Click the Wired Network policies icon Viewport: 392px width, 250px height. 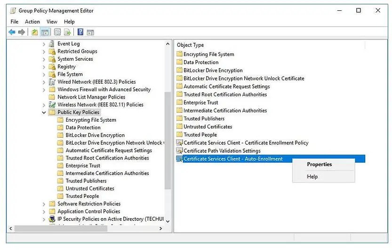click(52, 82)
